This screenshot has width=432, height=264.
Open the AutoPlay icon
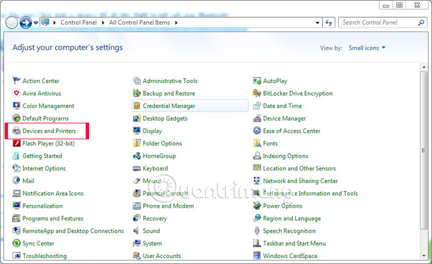257,80
